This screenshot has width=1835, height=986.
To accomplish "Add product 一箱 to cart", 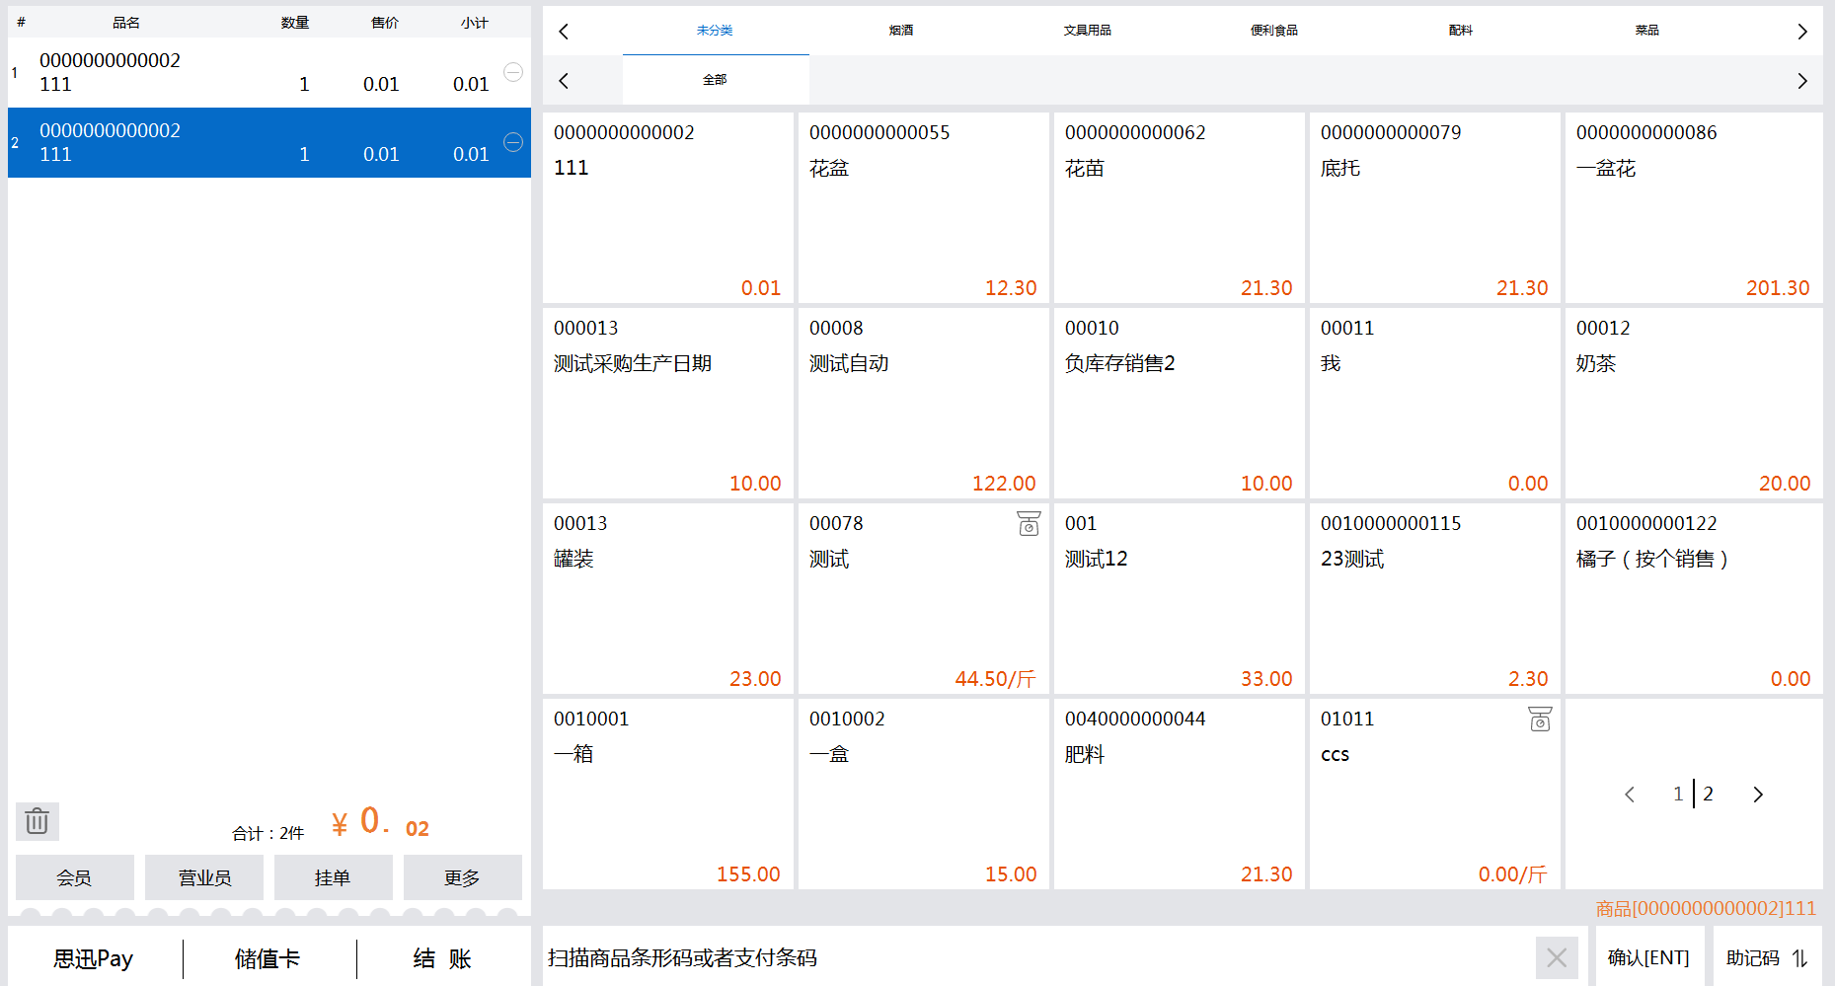I will [x=668, y=794].
